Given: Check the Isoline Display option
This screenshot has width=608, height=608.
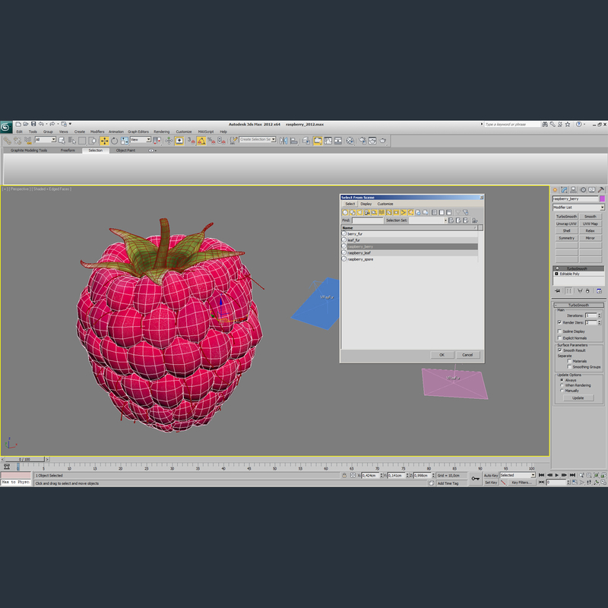Looking at the screenshot, I should tap(559, 331).
